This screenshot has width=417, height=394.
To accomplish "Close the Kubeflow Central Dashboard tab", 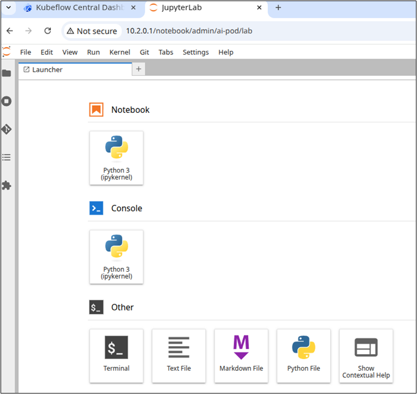I will pyautogui.click(x=133, y=7).
